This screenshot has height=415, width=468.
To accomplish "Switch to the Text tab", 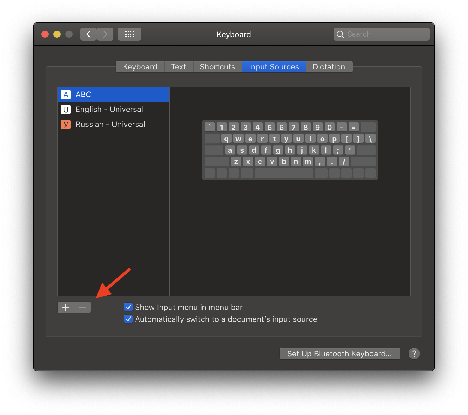I will tap(179, 66).
